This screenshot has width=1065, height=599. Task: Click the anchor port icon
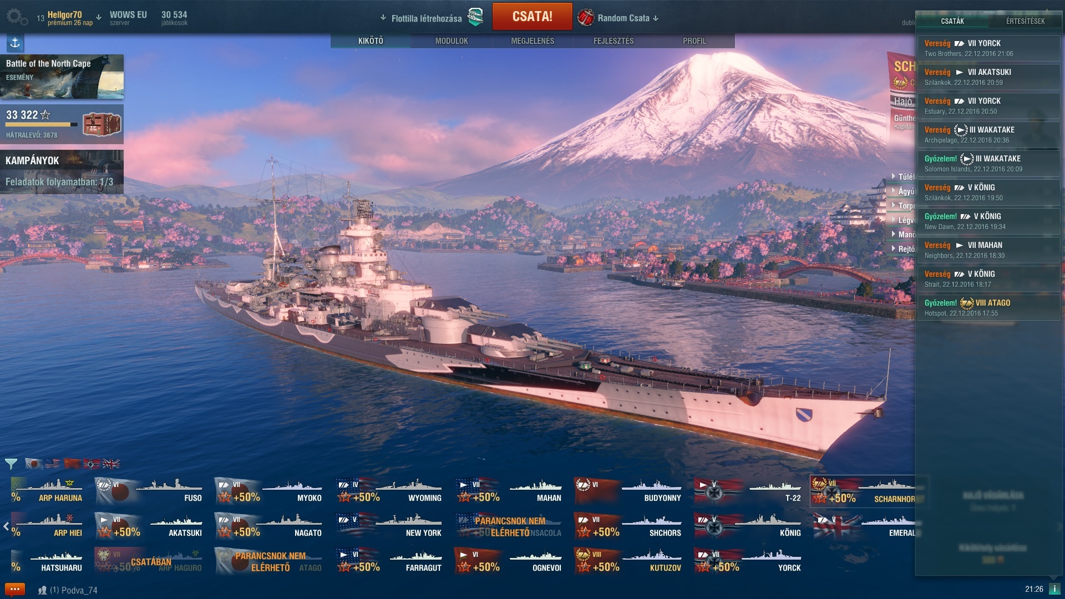pyautogui.click(x=15, y=43)
